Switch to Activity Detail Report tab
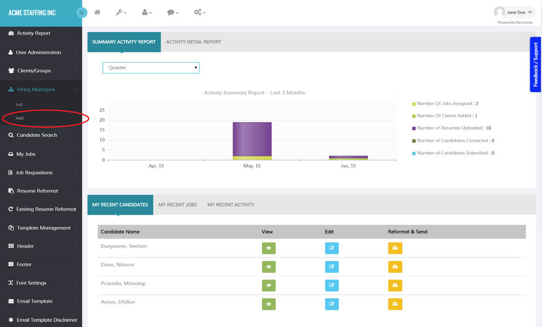Image resolution: width=542 pixels, height=327 pixels. 193,42
